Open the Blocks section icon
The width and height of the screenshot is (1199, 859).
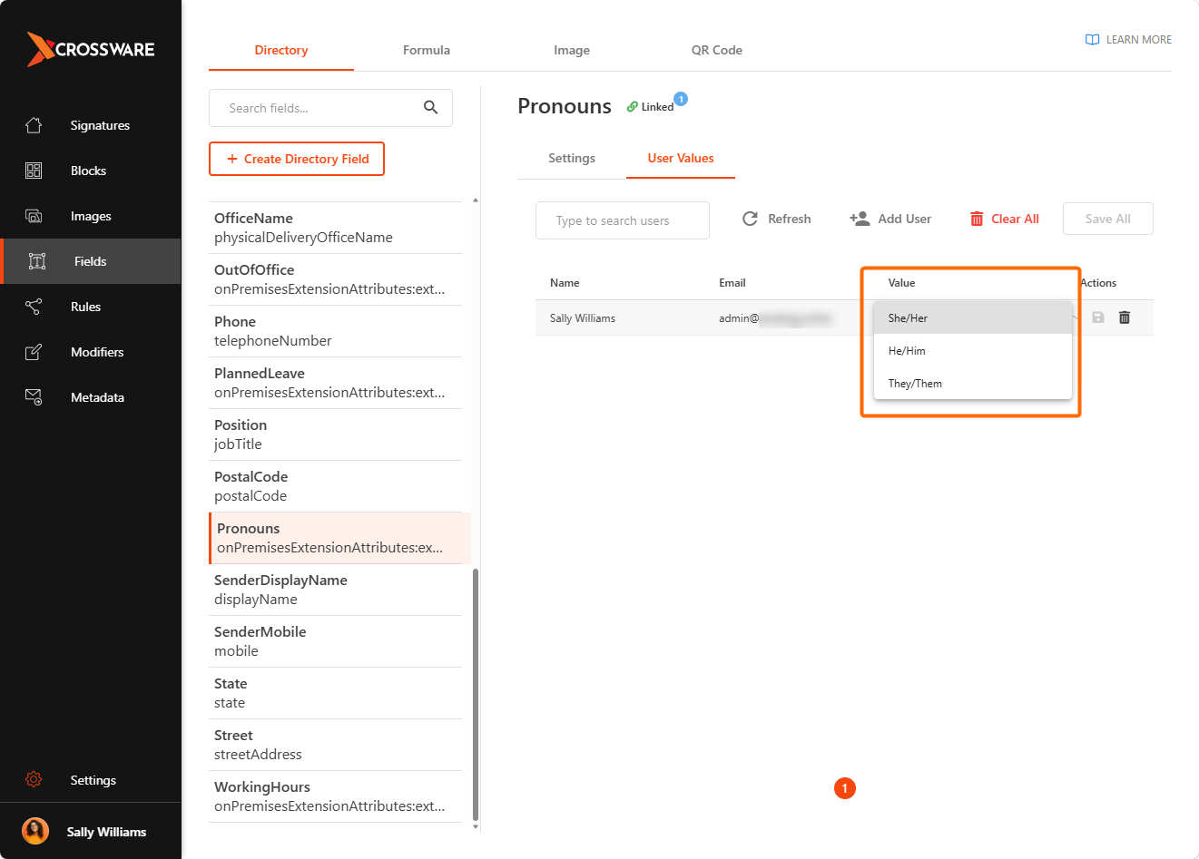[34, 171]
